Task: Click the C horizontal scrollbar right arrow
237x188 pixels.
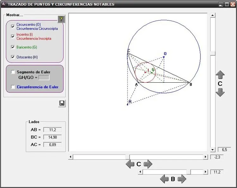Action: (205, 157)
